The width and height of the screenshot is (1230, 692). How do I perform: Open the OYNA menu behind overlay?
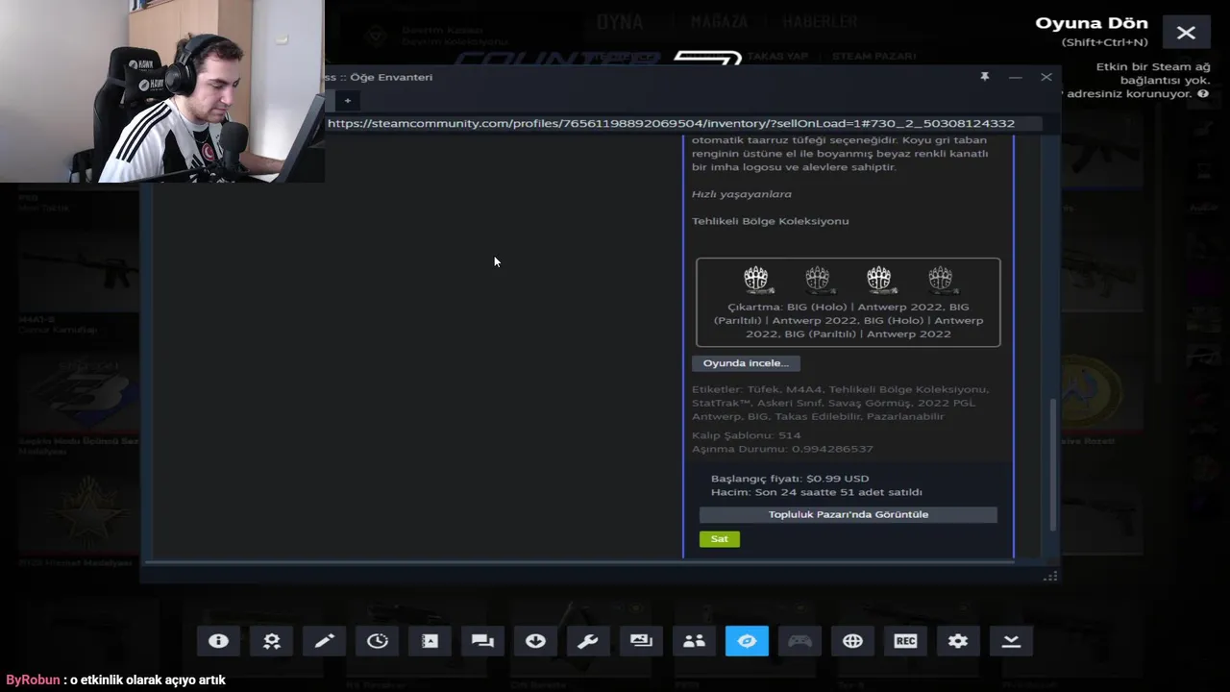pyautogui.click(x=620, y=21)
